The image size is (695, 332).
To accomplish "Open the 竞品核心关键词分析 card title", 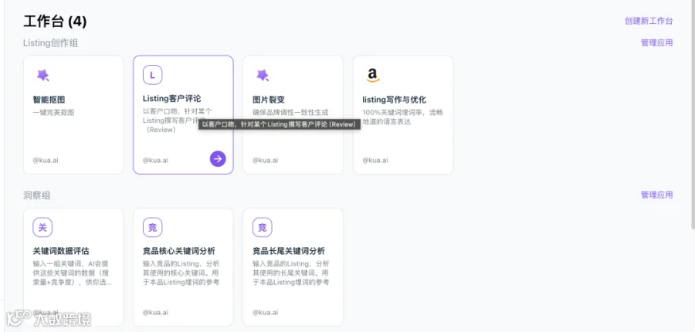I will (178, 252).
